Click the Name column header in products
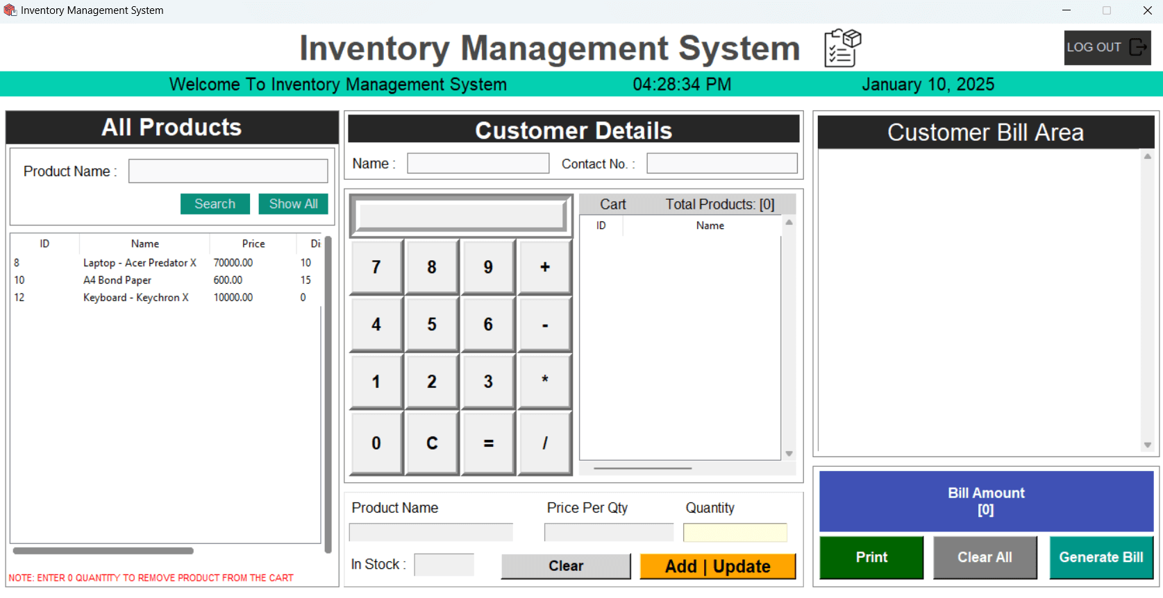The image size is (1163, 598). tap(144, 244)
